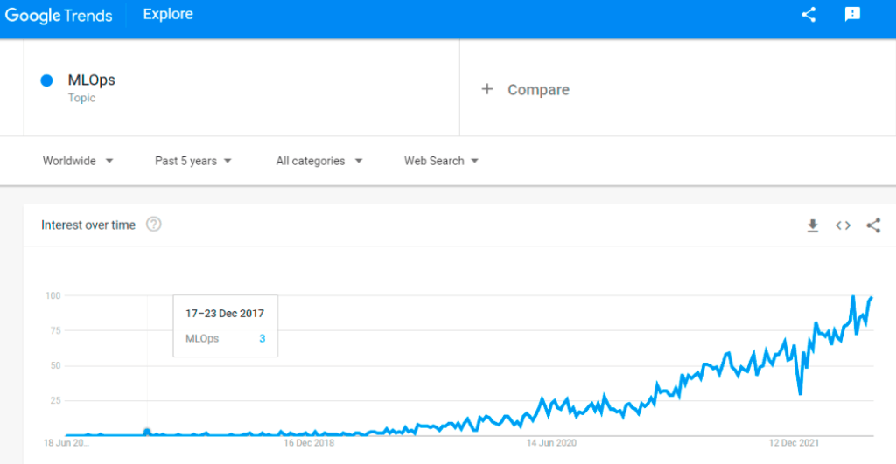Expand the Worldwide region dropdown
Image resolution: width=896 pixels, height=464 pixels.
(x=78, y=161)
